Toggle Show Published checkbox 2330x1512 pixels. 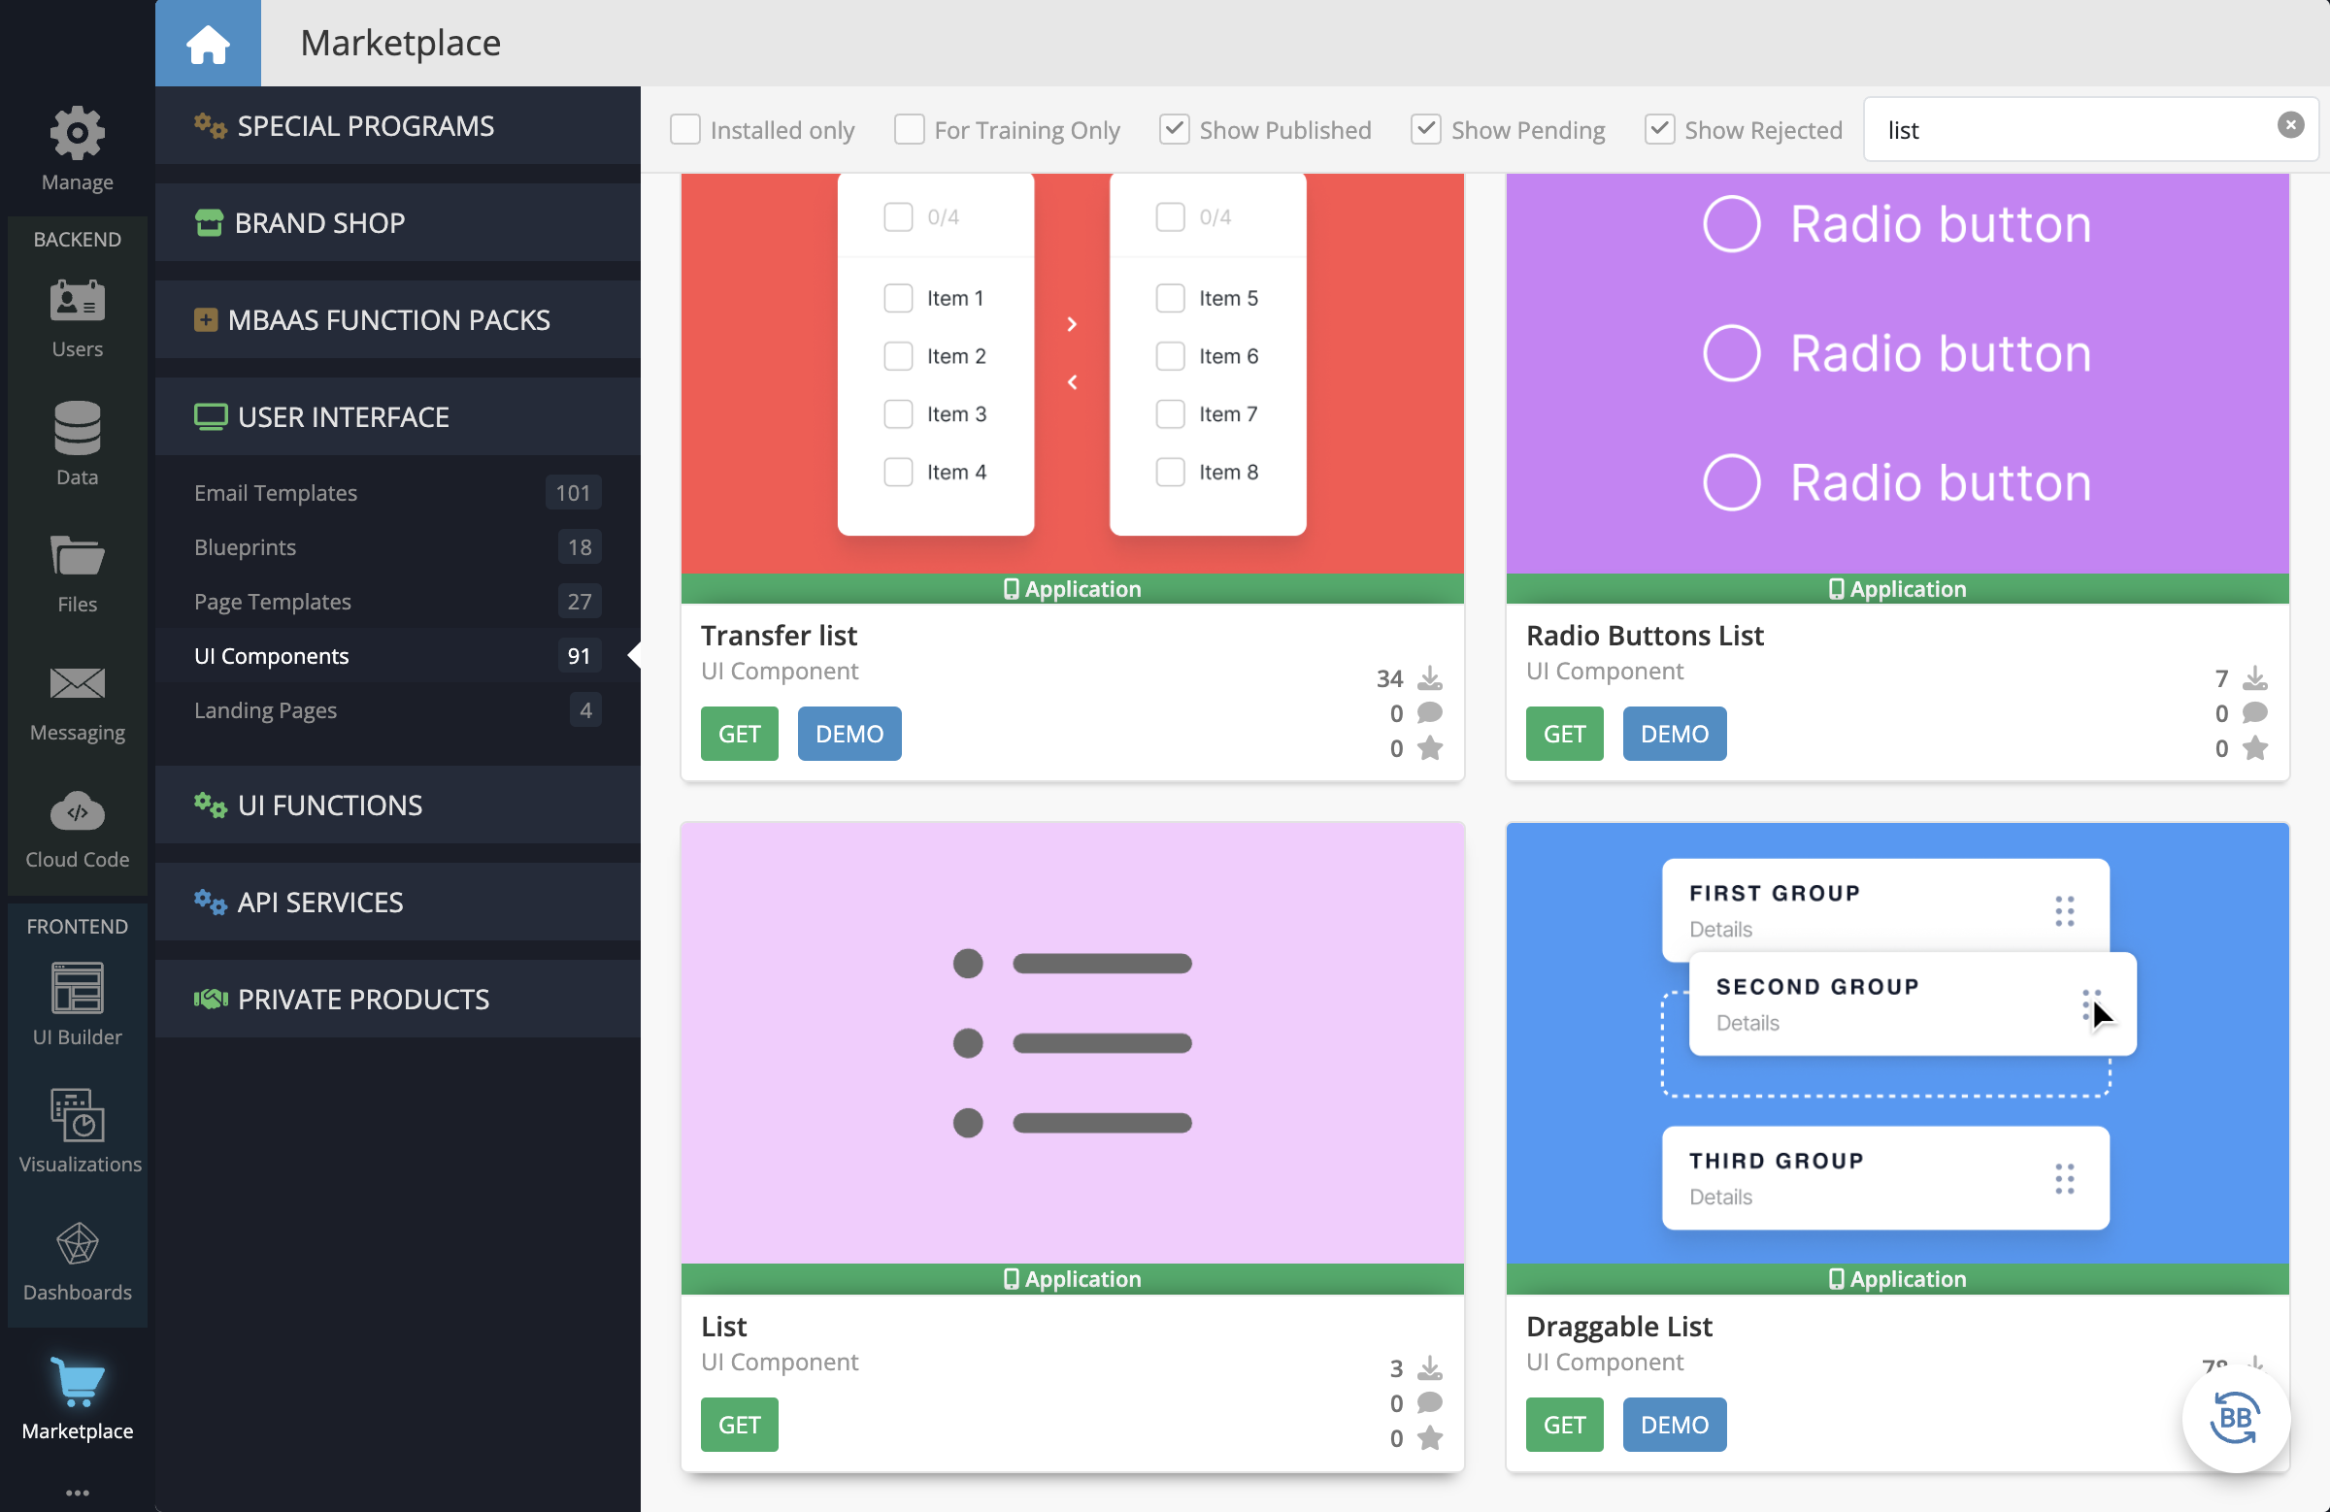[x=1175, y=129]
